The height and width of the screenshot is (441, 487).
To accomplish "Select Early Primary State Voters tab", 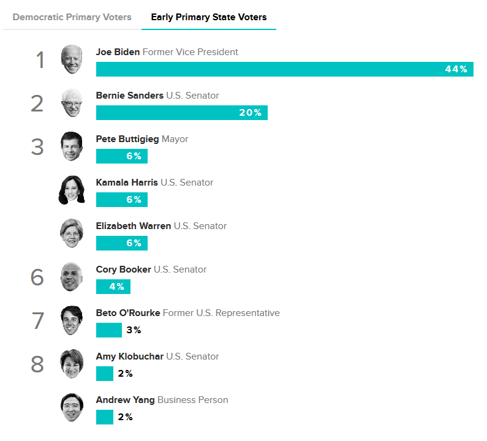I will tap(209, 17).
